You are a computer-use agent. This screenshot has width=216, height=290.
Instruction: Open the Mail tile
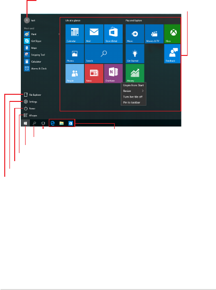tap(94, 34)
